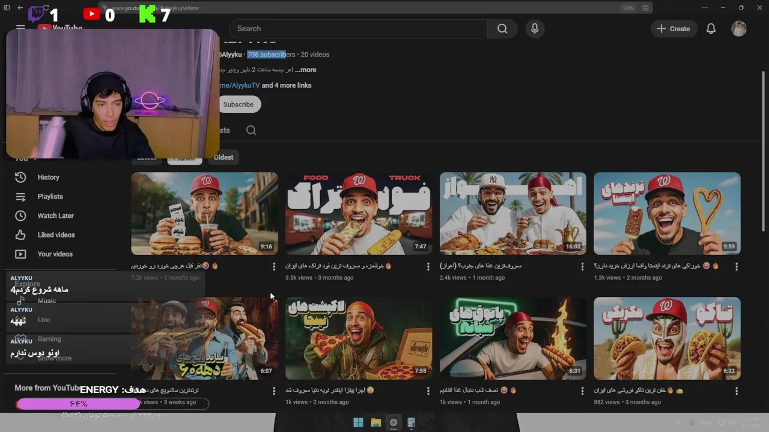The image size is (769, 432).
Task: Open the AlyykuTV channel link
Action: (x=240, y=85)
